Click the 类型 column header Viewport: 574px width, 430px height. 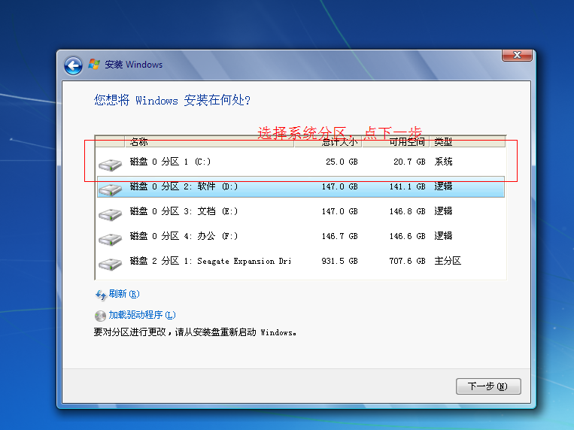click(467, 141)
